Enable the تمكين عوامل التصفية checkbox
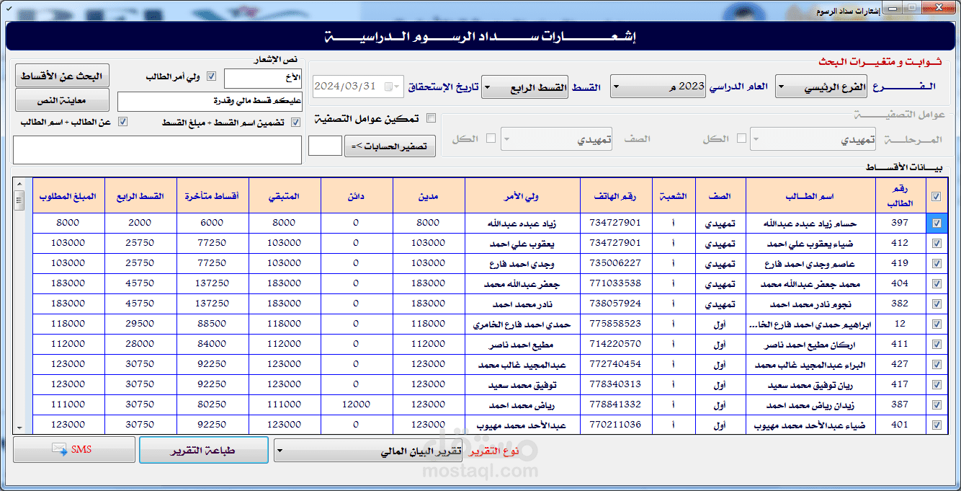 click(432, 118)
